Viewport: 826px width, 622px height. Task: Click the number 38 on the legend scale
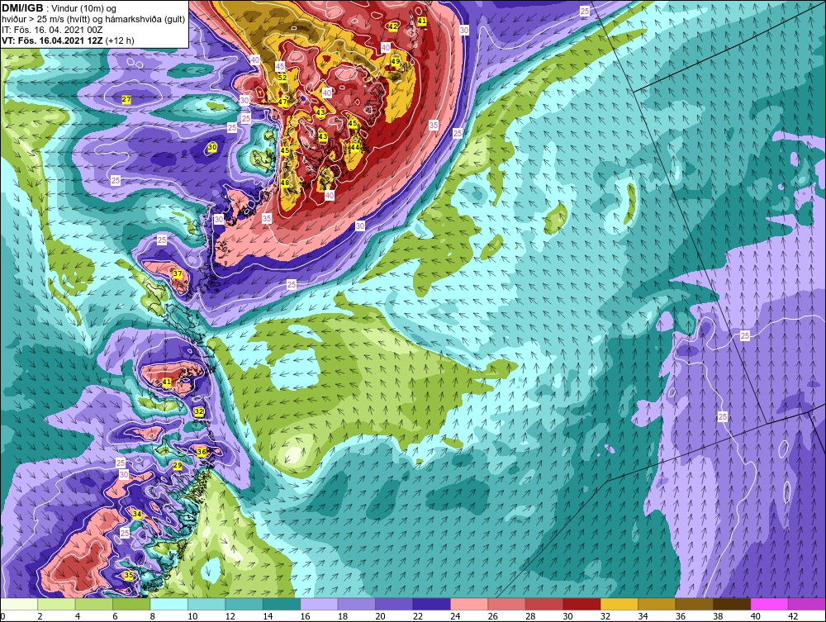click(x=718, y=616)
